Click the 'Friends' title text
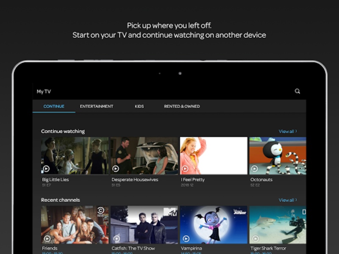Image resolution: width=339 pixels, height=254 pixels. [x=50, y=248]
